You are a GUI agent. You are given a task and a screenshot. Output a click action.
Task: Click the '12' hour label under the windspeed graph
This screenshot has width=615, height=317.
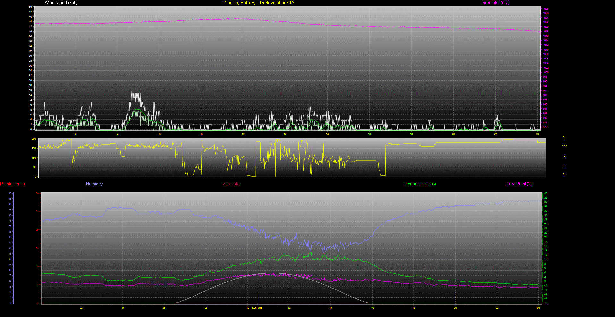click(285, 134)
